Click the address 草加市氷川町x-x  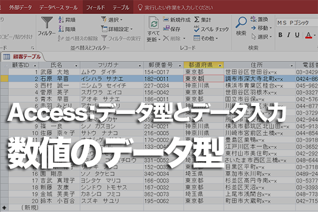[x=260, y=174]
